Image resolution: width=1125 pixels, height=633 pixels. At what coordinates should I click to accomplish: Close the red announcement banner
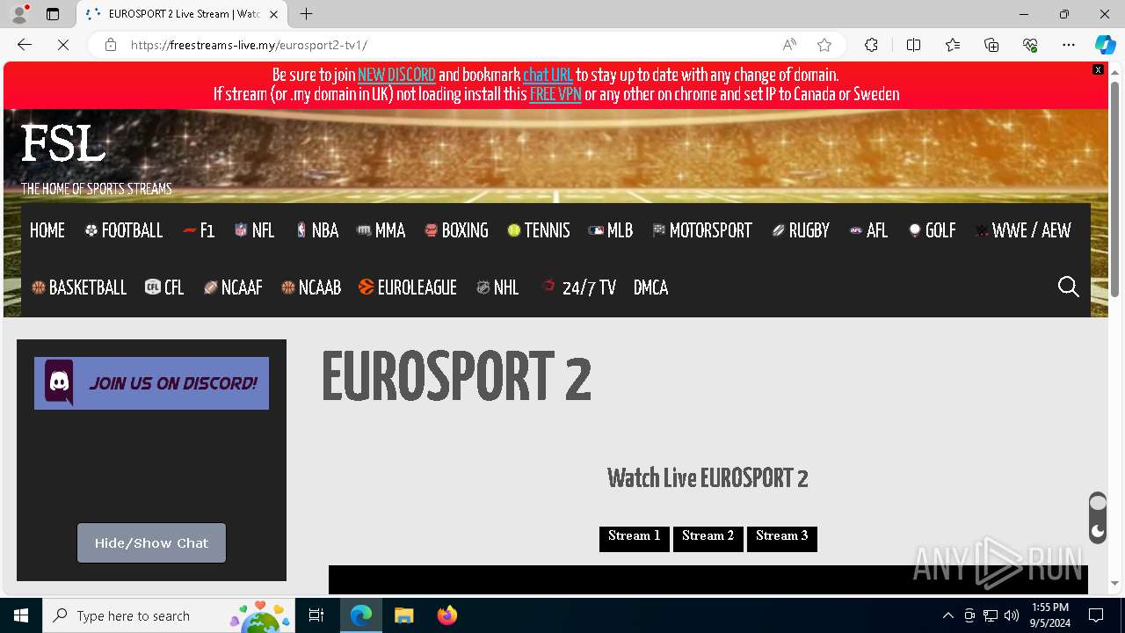tap(1098, 69)
